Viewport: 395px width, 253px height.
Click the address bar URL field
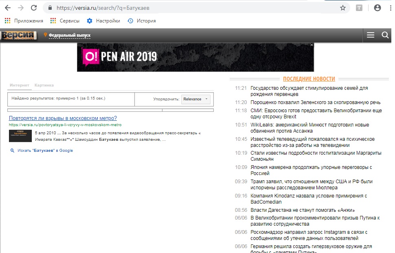[195, 8]
